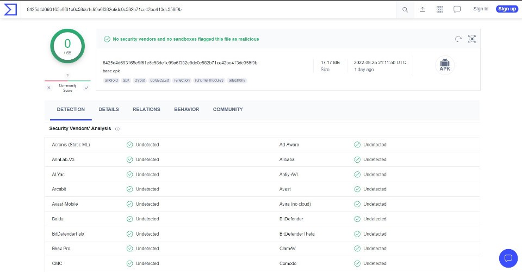Click the AhnLab-V3 undetected check icon

[129, 160]
